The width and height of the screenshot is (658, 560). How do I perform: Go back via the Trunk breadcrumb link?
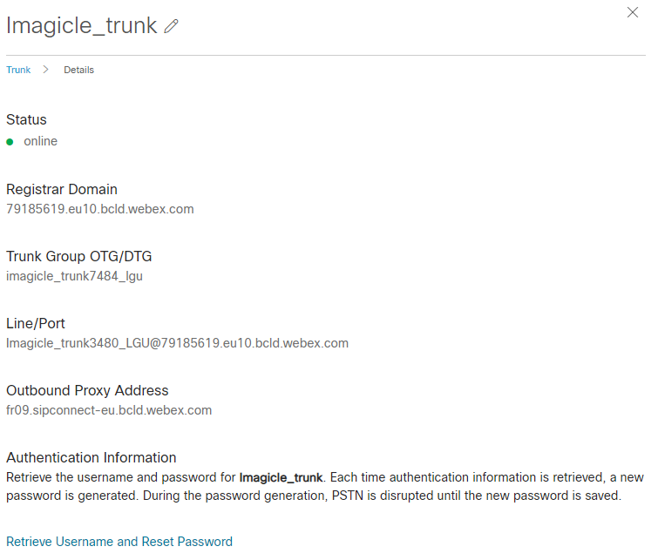point(18,70)
